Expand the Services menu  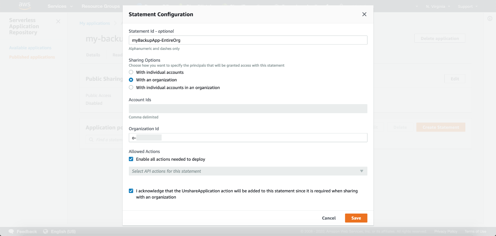point(60,6)
